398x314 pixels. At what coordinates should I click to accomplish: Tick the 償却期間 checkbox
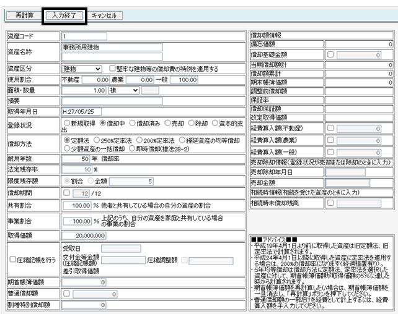click(66, 193)
